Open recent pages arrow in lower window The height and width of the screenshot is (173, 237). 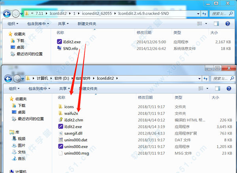point(23,79)
